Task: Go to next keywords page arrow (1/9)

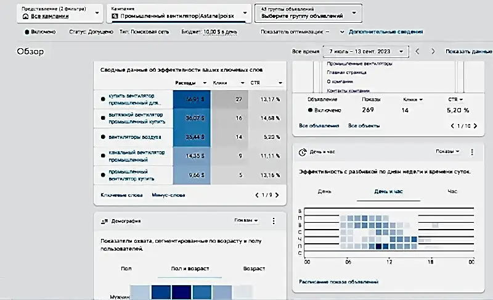Action: coord(277,195)
